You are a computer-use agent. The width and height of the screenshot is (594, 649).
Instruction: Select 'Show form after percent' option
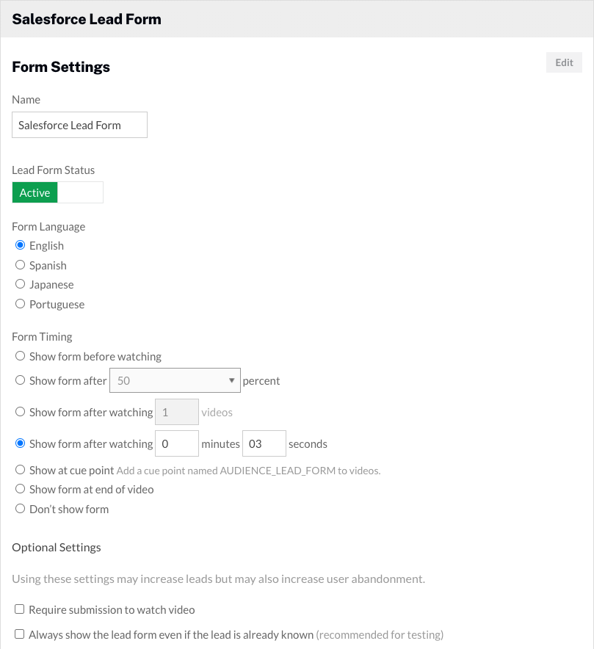click(20, 380)
